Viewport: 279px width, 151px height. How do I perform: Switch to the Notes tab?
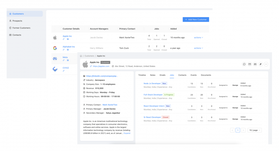[x=153, y=75]
